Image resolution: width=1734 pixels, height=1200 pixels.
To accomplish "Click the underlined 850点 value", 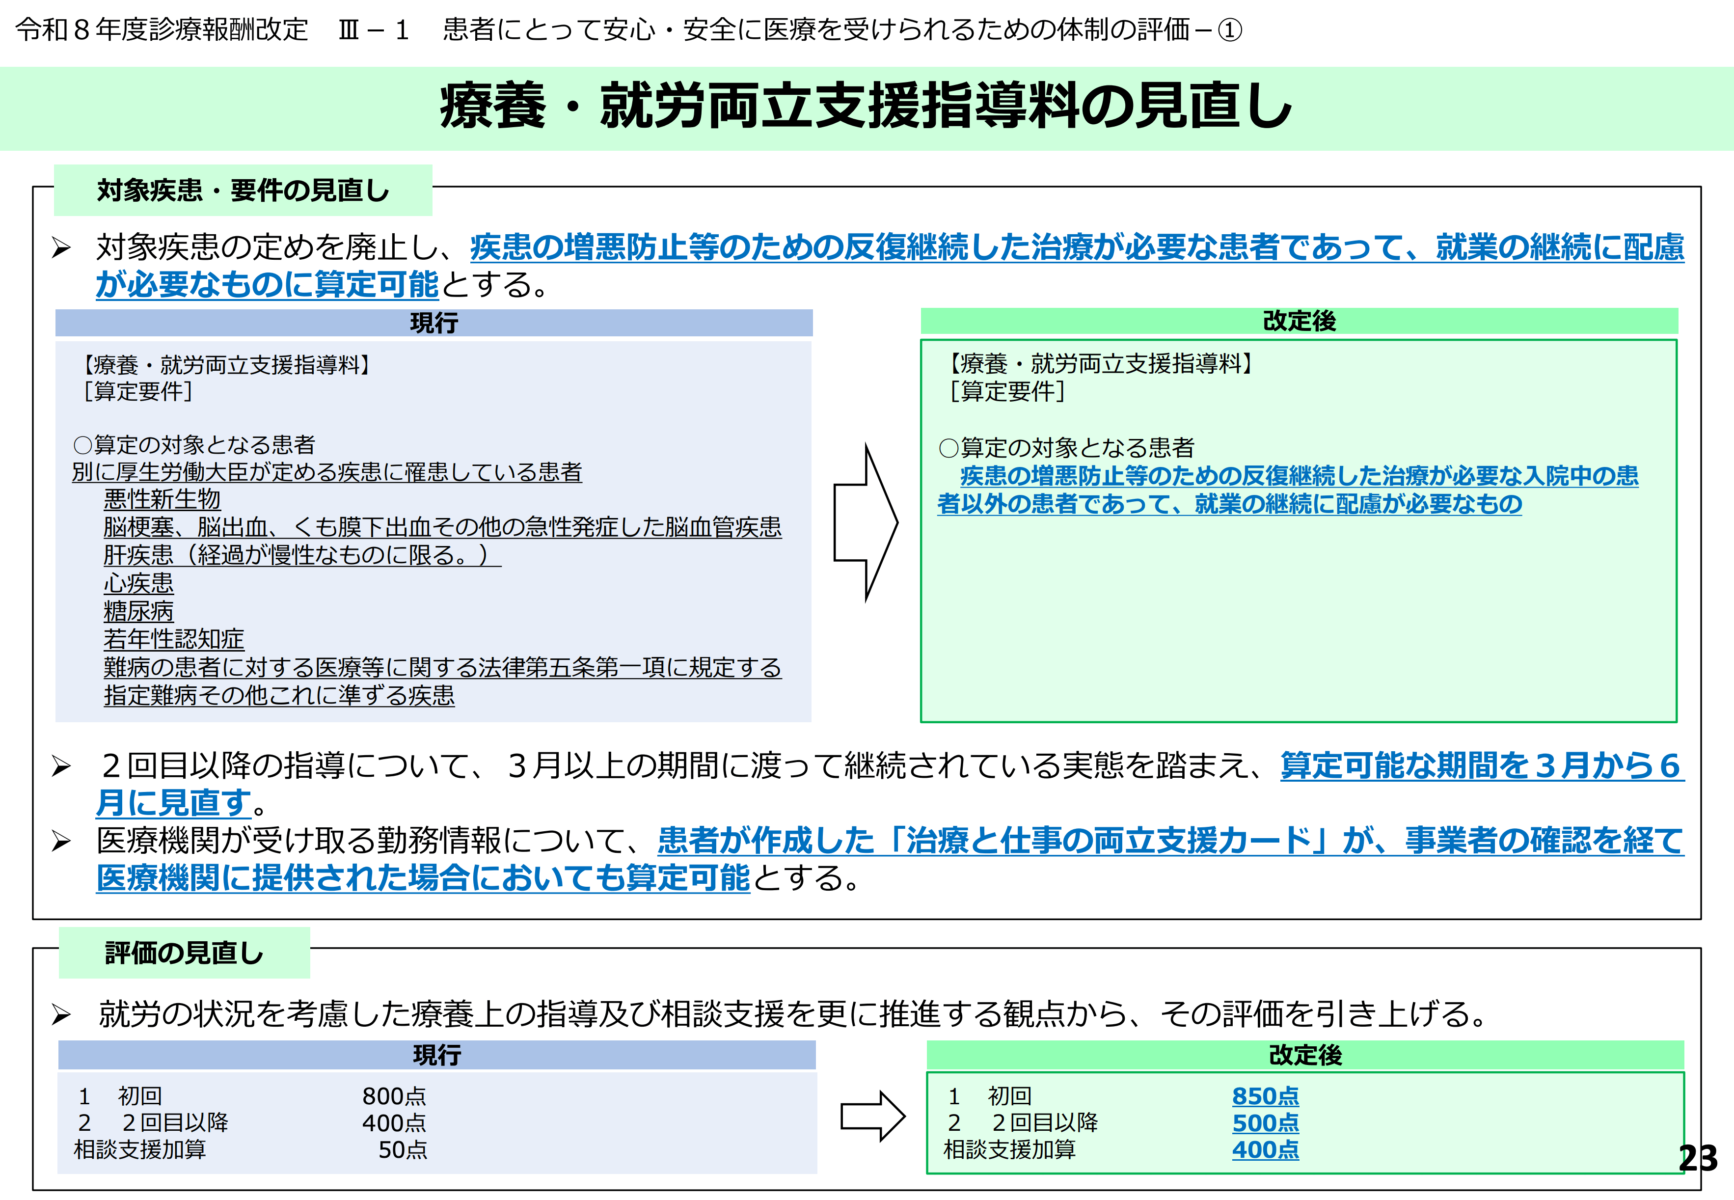I will pos(1265,1095).
